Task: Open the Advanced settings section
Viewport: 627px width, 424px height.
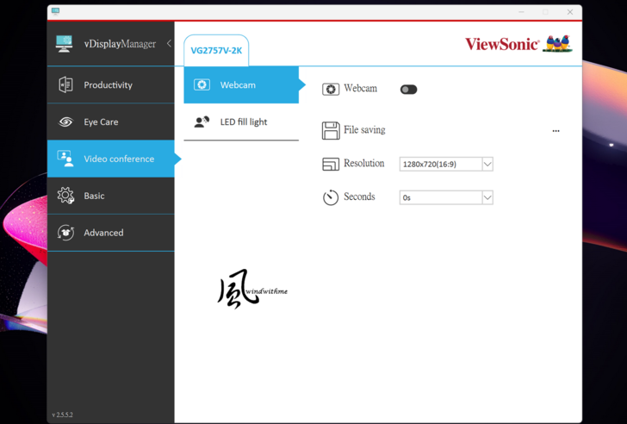Action: 111,233
